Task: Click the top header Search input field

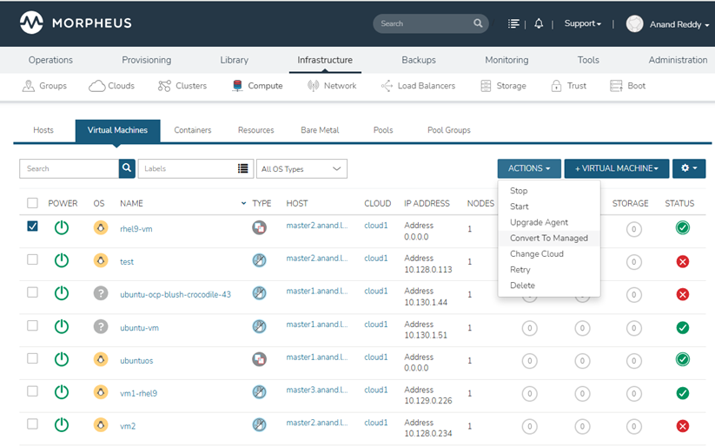Action: [424, 24]
